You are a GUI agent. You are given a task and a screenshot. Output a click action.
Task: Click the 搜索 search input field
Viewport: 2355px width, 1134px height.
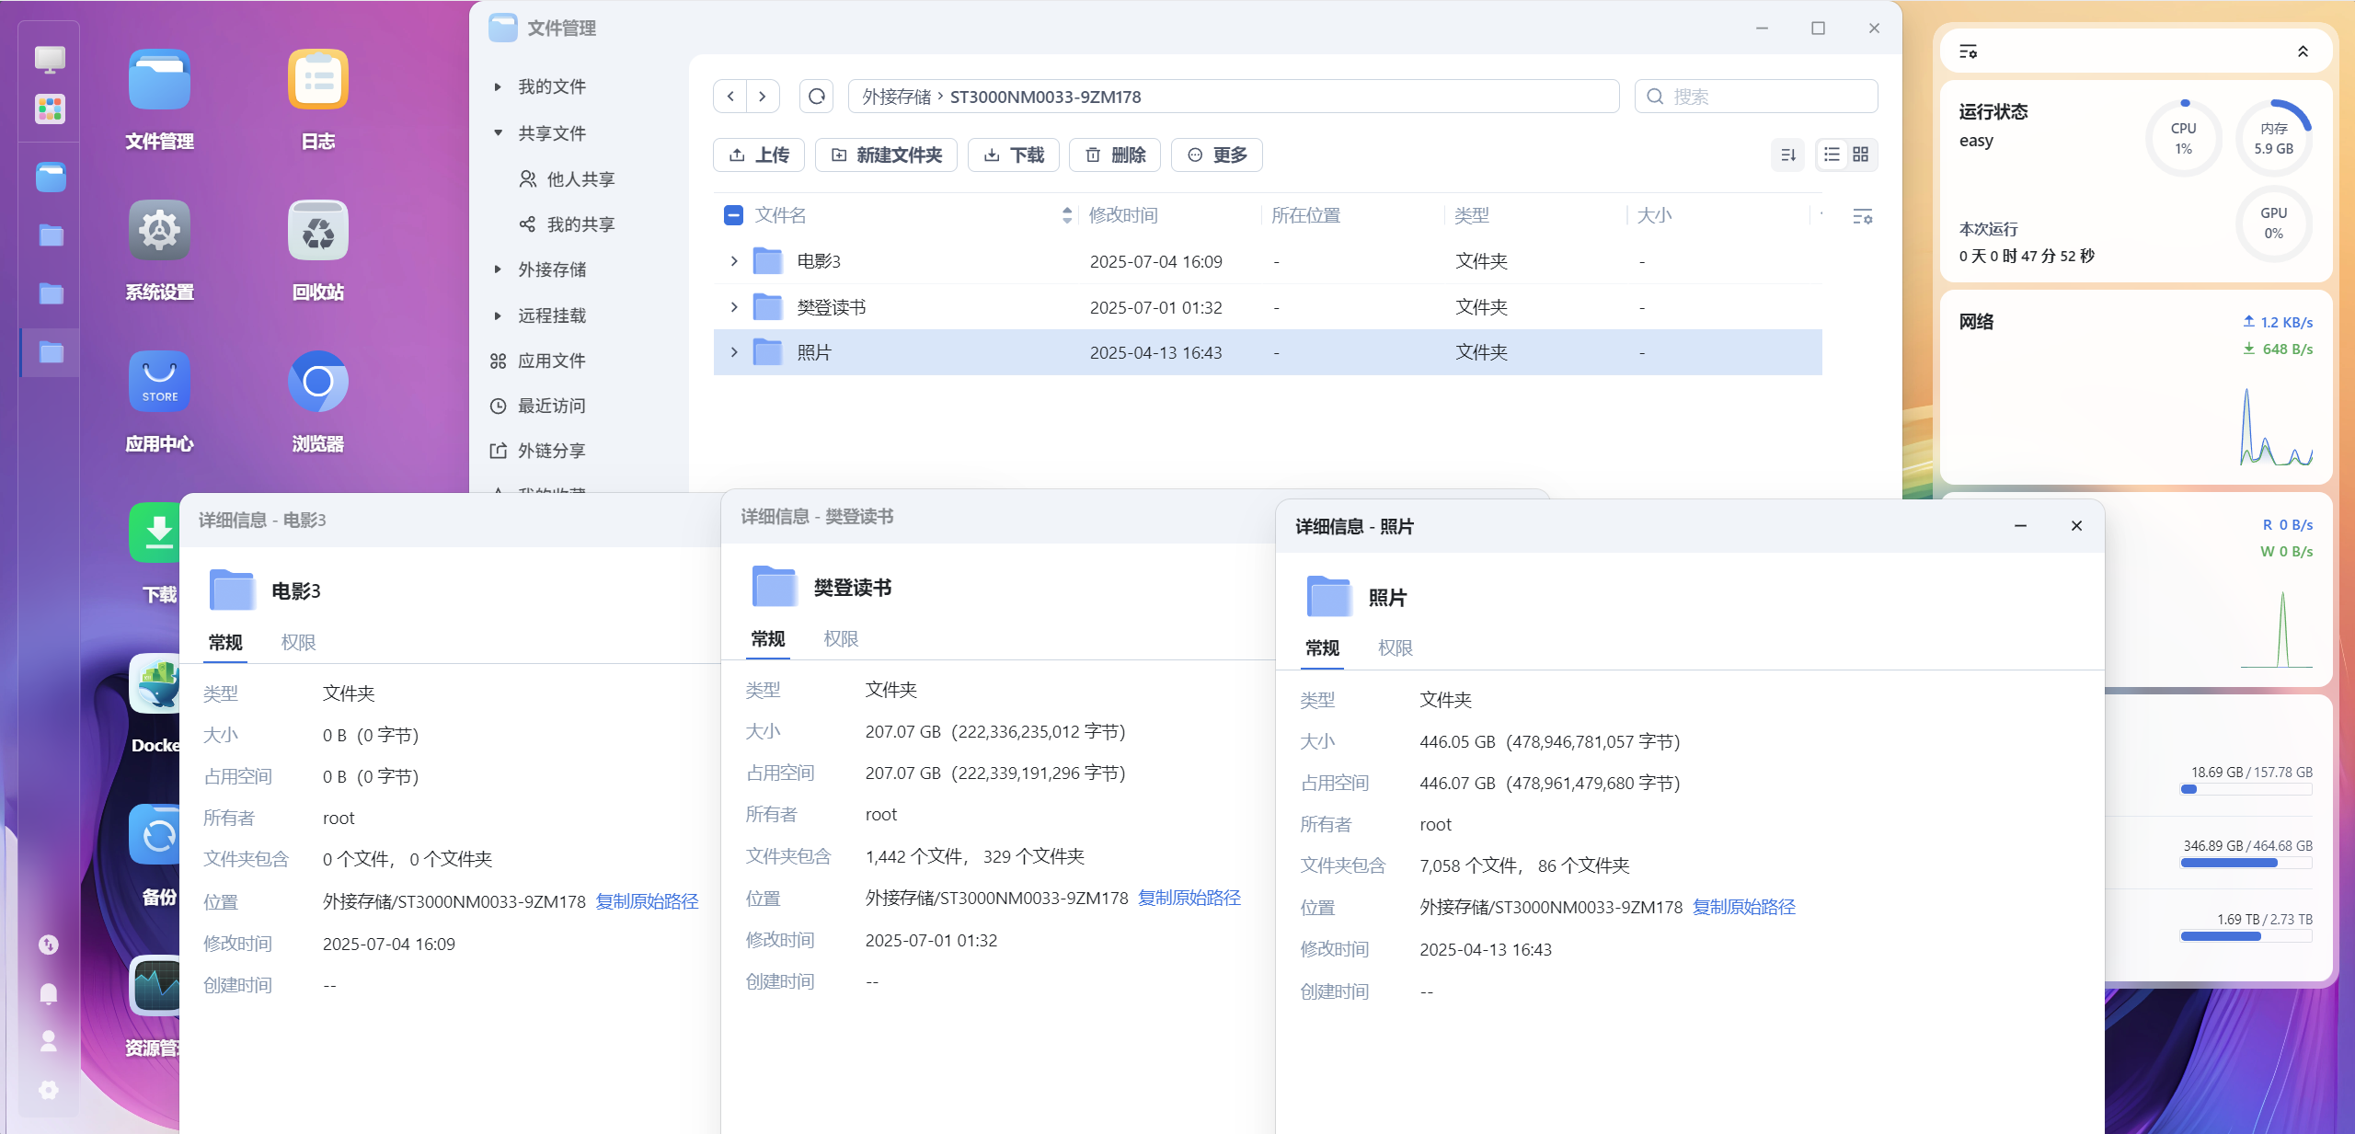(1756, 97)
